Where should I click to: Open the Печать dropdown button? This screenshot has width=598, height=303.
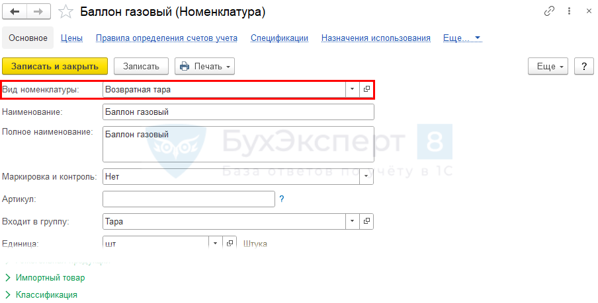click(x=205, y=66)
